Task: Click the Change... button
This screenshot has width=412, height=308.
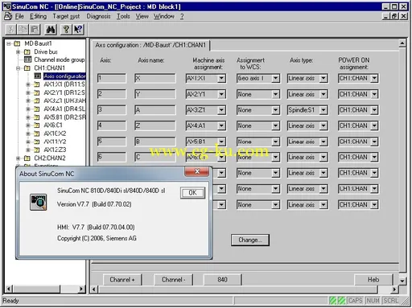Action: tap(250, 240)
